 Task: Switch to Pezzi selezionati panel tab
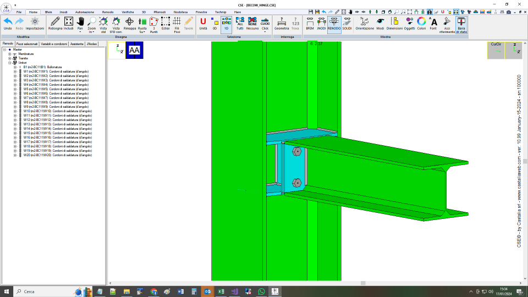(x=27, y=44)
